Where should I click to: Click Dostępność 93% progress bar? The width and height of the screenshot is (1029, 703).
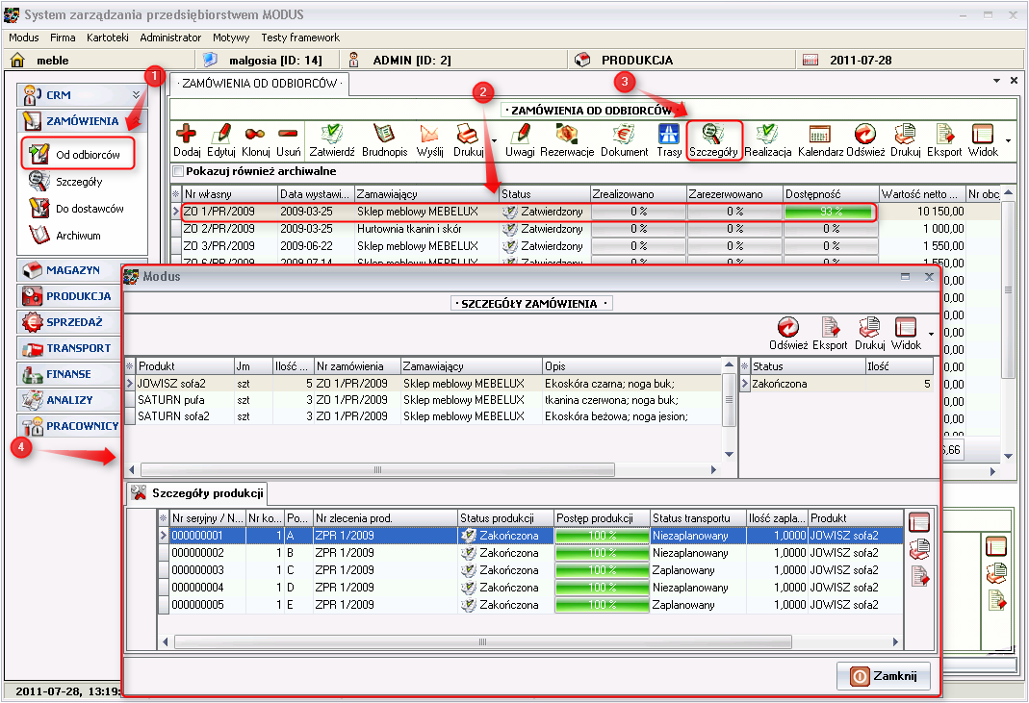click(x=828, y=212)
